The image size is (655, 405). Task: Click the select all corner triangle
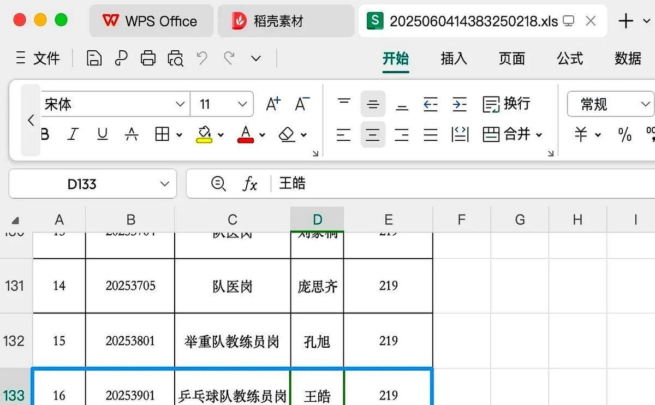tap(15, 221)
